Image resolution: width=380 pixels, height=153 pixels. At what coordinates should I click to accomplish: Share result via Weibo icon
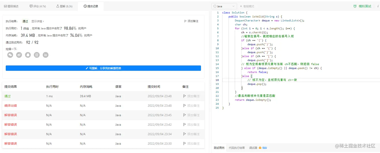click(19, 55)
